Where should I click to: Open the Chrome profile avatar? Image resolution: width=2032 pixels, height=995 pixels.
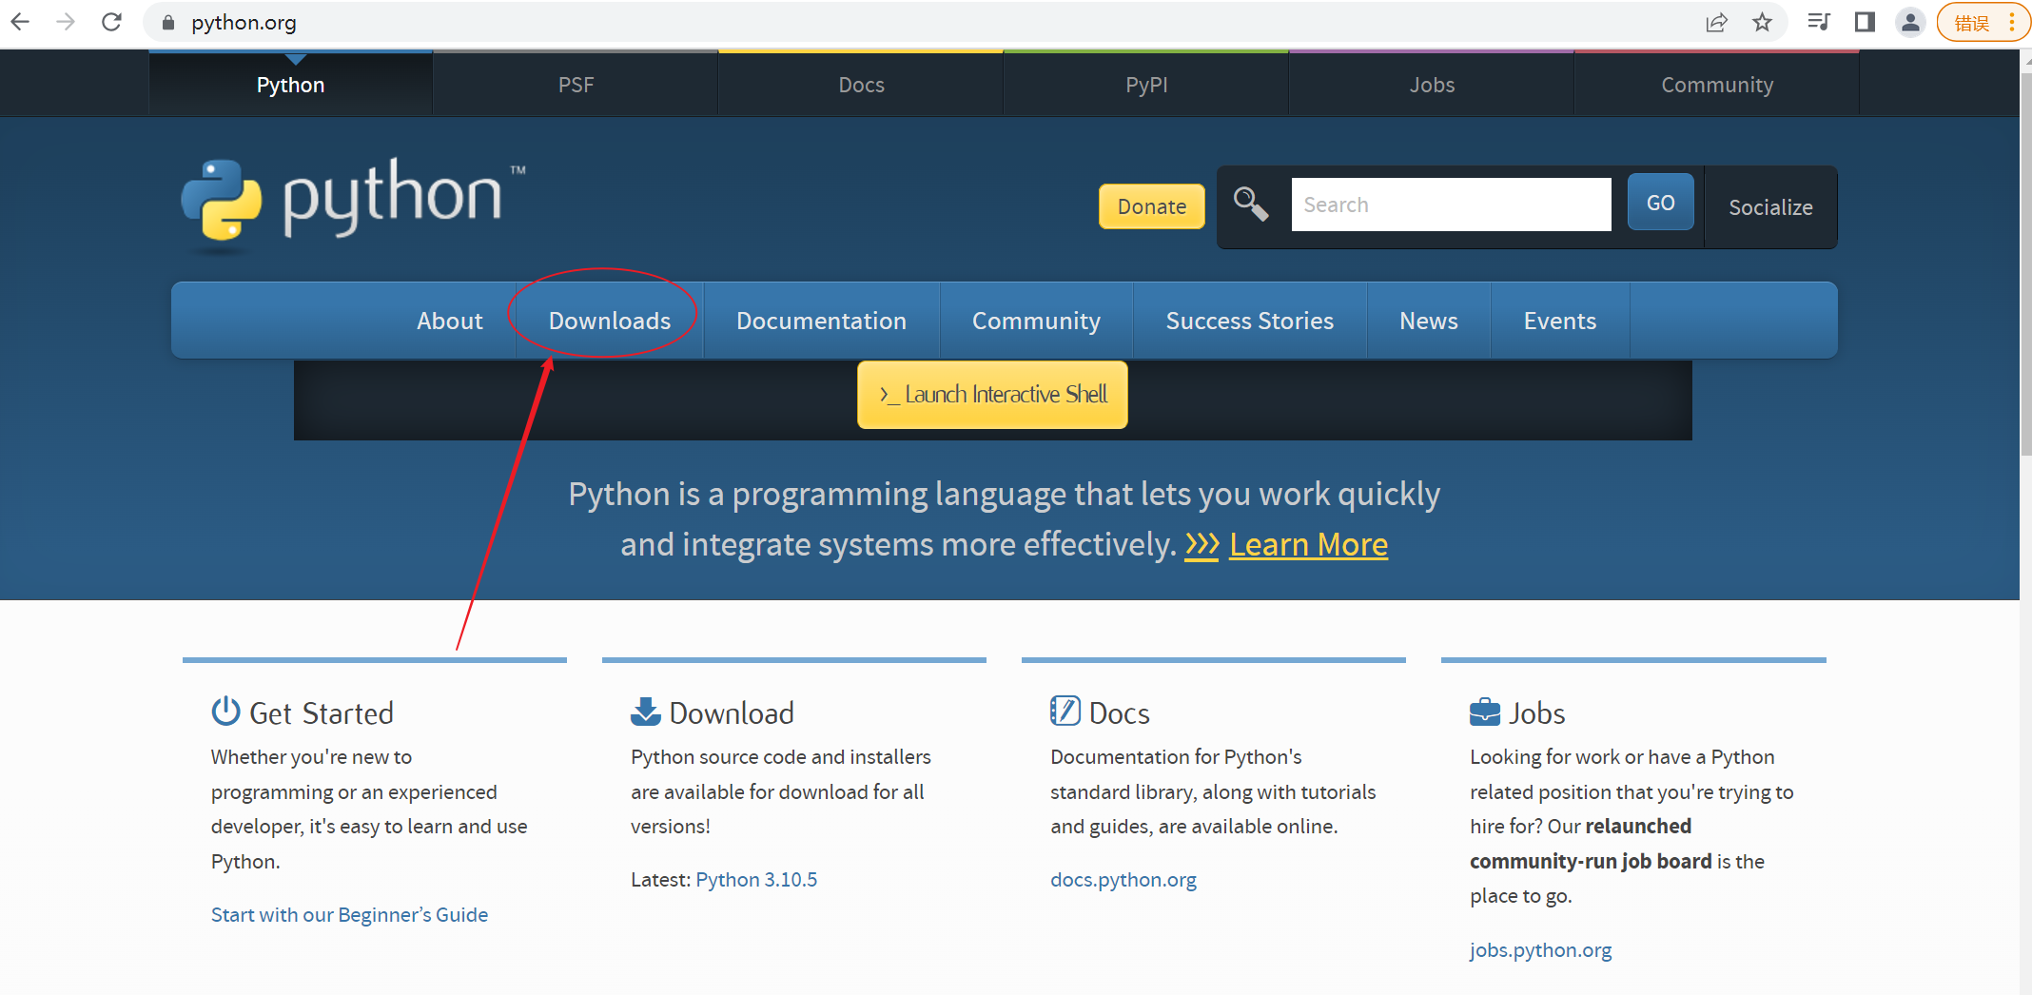1910,23
